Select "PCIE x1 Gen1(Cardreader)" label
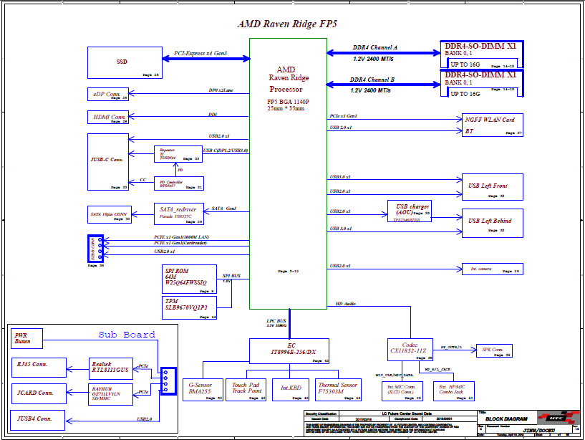585x440 pixels. [180, 243]
